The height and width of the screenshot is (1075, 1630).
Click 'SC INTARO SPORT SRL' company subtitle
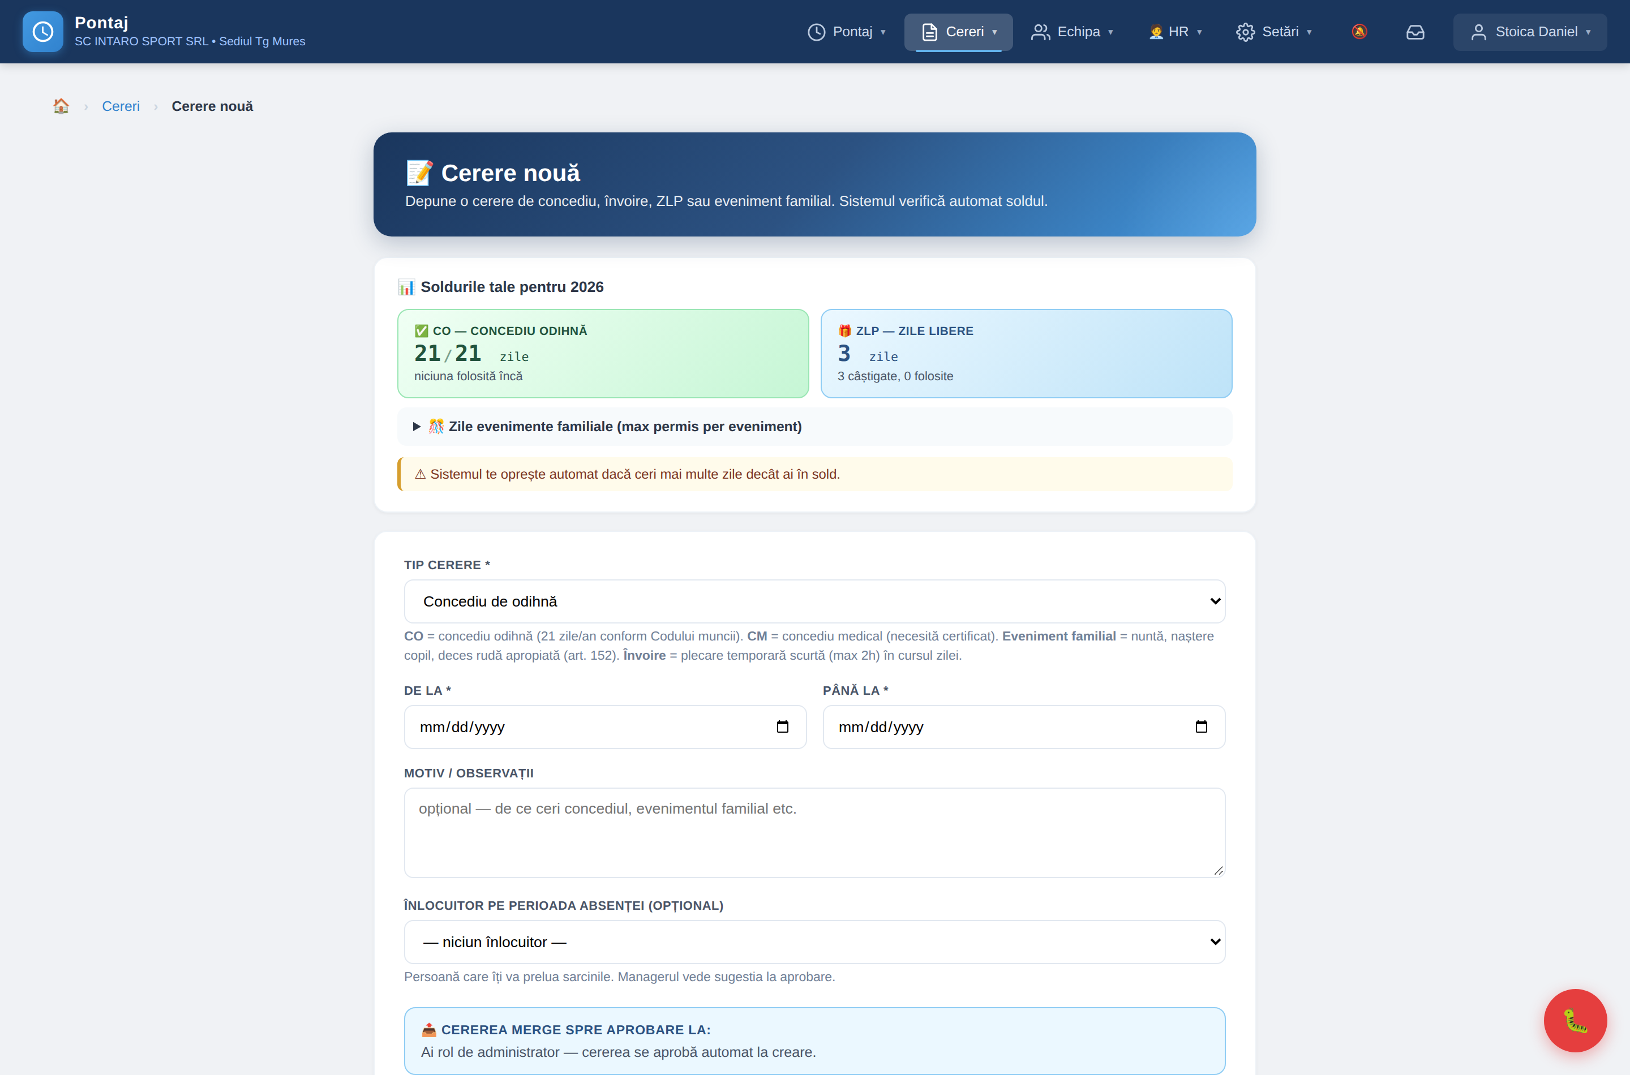(x=141, y=41)
